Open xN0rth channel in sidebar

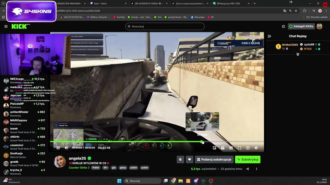24,138
